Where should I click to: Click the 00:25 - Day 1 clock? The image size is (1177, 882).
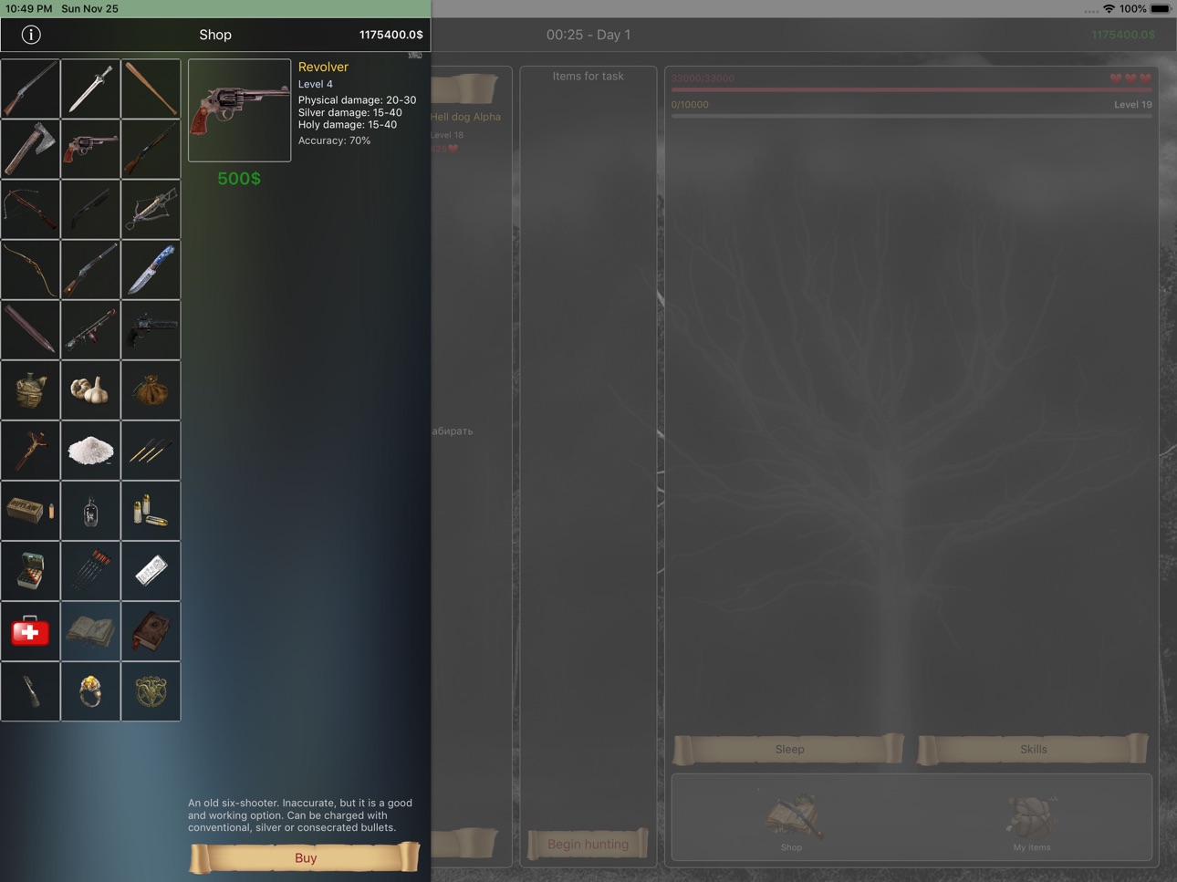pos(588,35)
